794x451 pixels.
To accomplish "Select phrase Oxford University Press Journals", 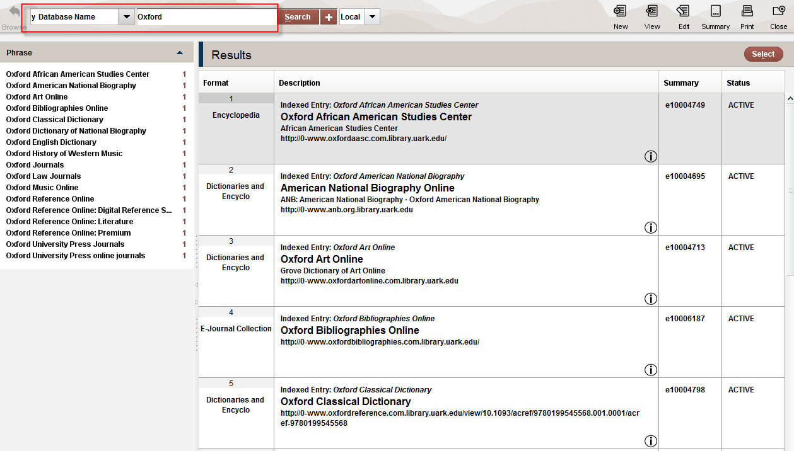I will 65,244.
